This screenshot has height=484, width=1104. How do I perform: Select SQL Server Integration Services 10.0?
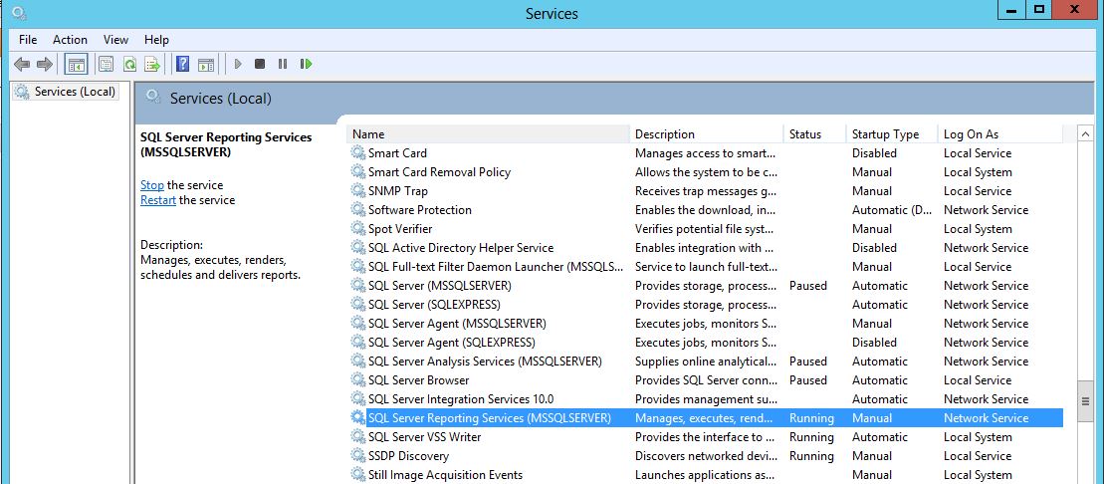[x=706, y=399]
